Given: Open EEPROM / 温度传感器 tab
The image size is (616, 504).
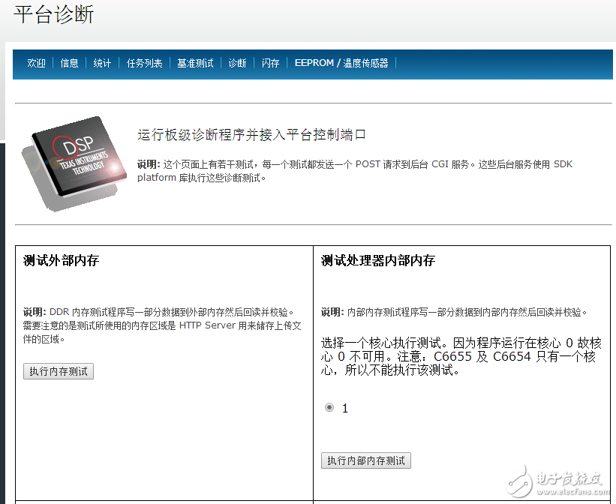Looking at the screenshot, I should (x=341, y=63).
